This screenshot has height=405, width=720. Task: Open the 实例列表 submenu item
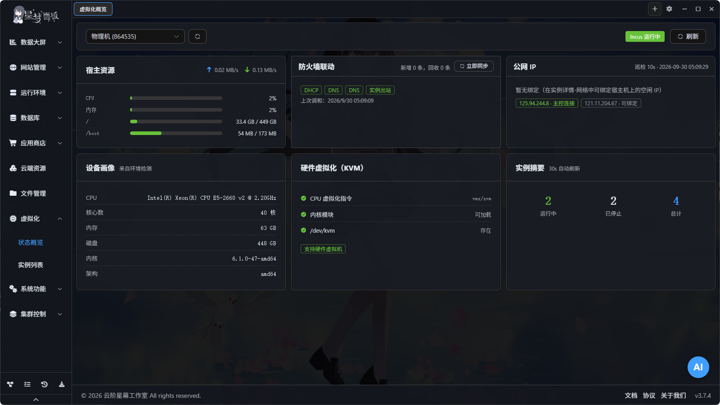click(31, 265)
